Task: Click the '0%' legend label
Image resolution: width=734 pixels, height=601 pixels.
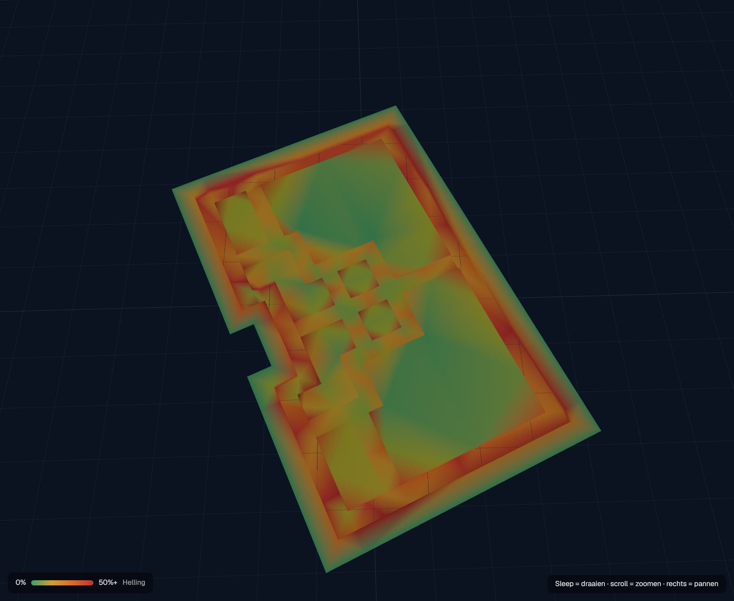Action: (x=21, y=582)
